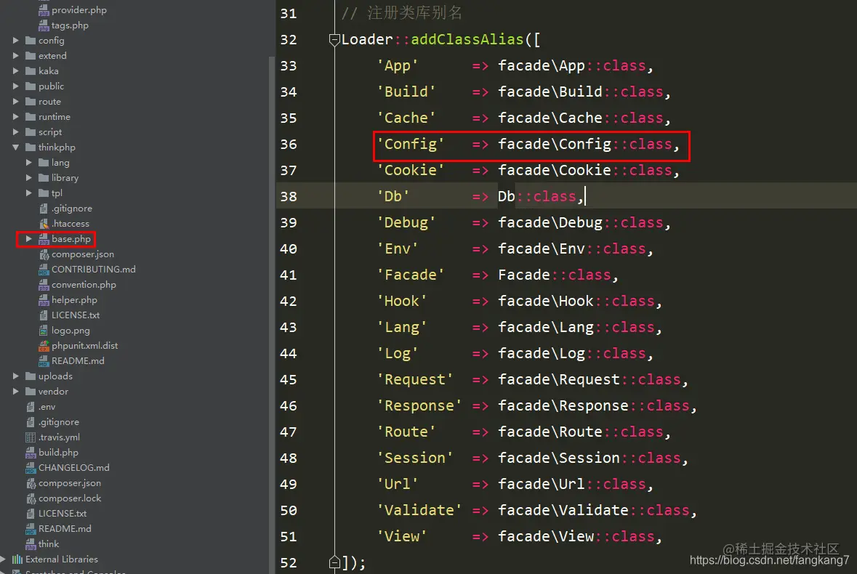The image size is (857, 574).
Task: Click the kaka folder icon
Action: tap(31, 71)
